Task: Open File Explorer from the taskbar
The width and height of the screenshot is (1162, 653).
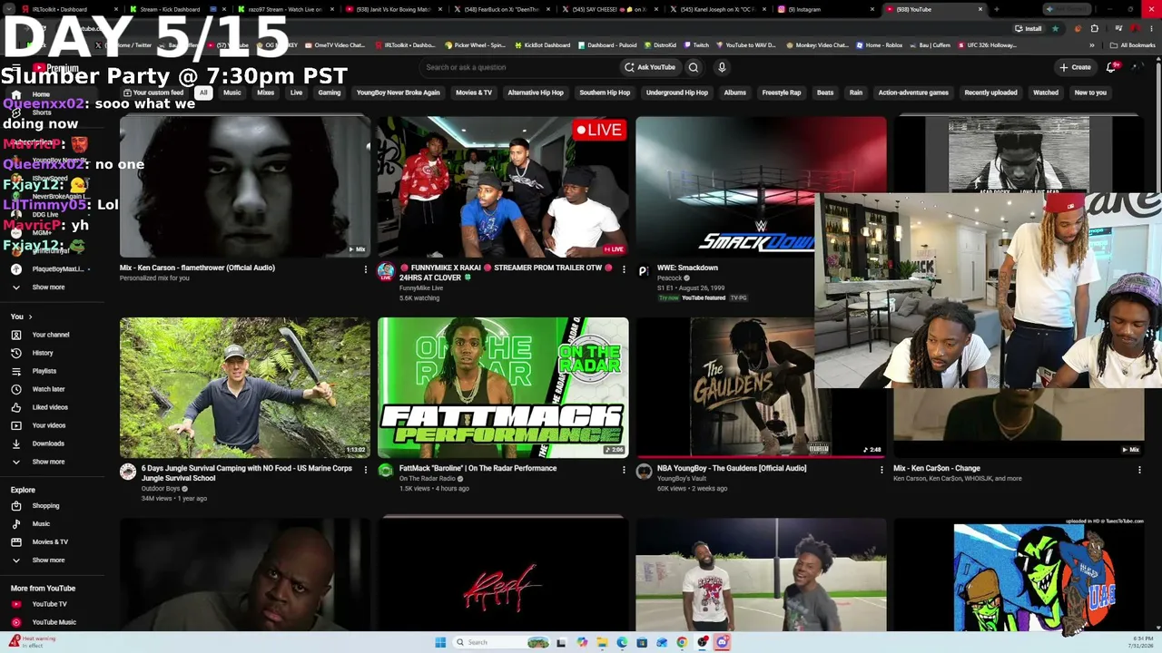Action: click(x=602, y=642)
